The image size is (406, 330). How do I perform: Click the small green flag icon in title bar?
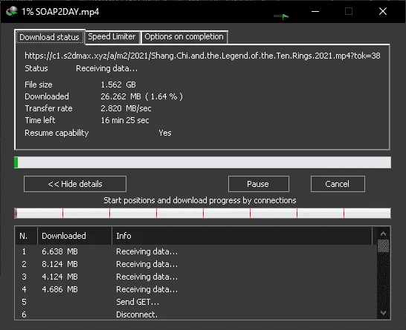tap(282, 16)
